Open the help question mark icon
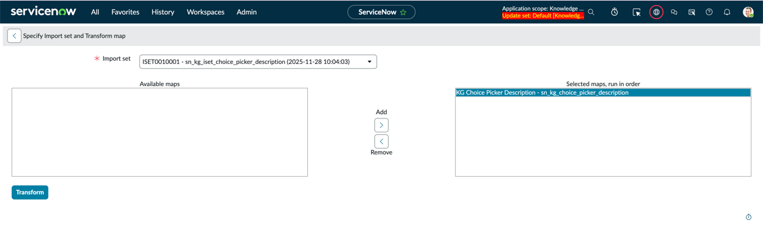763x228 pixels. click(x=709, y=12)
